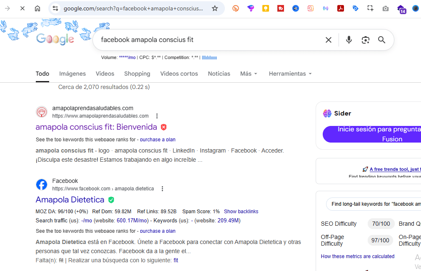Expand the Más dropdown menu

[x=249, y=74]
